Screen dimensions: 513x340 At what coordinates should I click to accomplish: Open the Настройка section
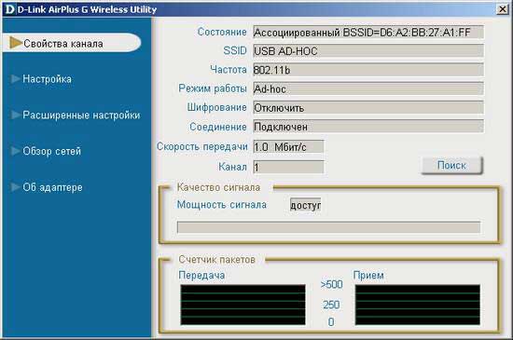click(47, 79)
